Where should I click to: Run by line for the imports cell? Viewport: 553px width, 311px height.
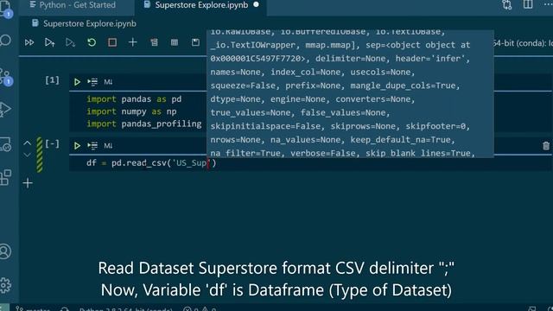point(92,82)
